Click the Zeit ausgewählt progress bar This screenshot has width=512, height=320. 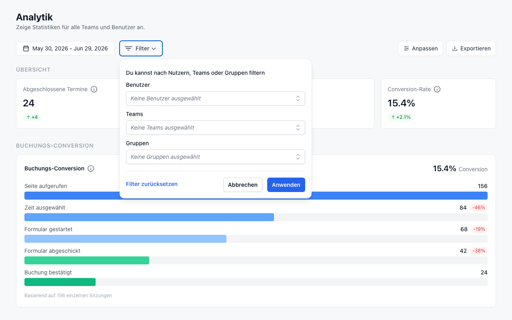(256, 217)
